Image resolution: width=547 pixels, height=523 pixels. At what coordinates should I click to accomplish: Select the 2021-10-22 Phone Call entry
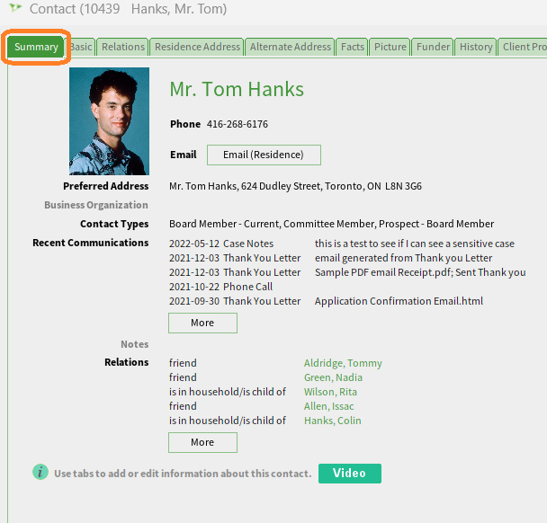click(220, 287)
